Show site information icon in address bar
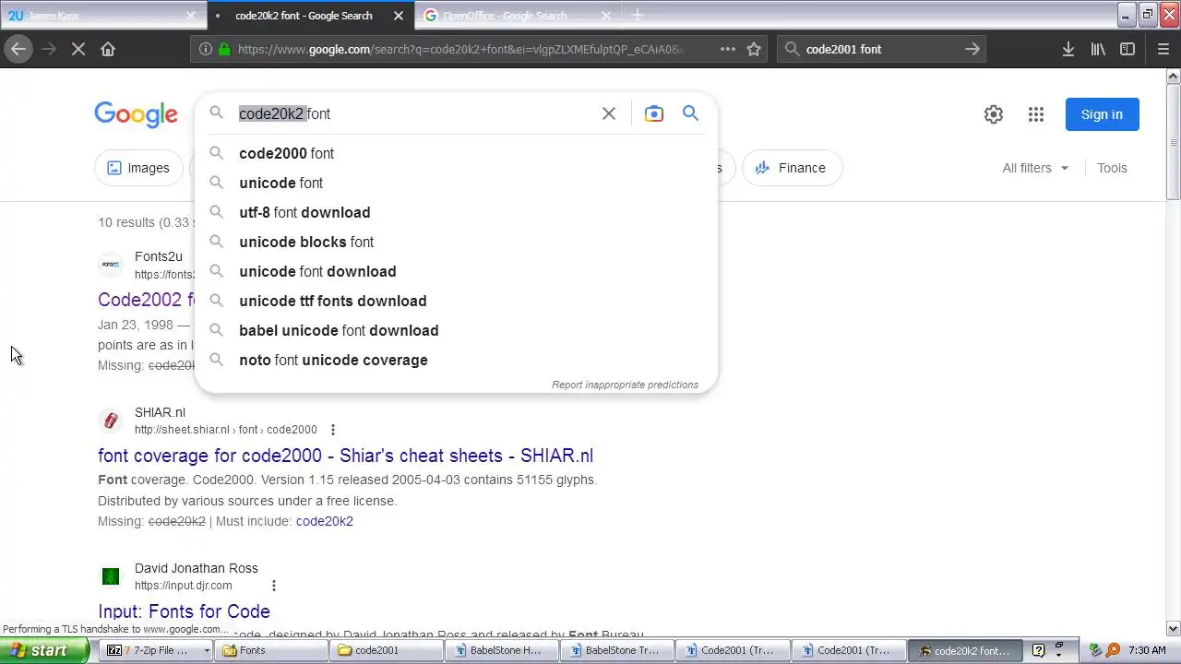This screenshot has height=664, width=1181. 206,49
